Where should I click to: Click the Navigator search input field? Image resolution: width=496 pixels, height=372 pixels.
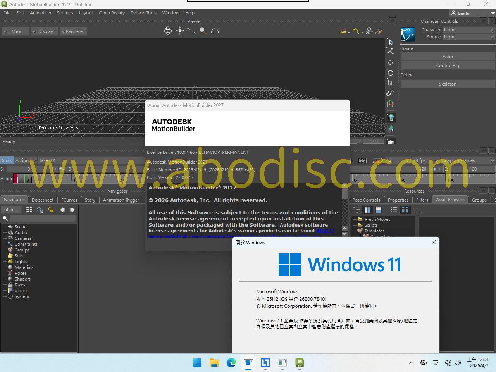tap(43, 219)
